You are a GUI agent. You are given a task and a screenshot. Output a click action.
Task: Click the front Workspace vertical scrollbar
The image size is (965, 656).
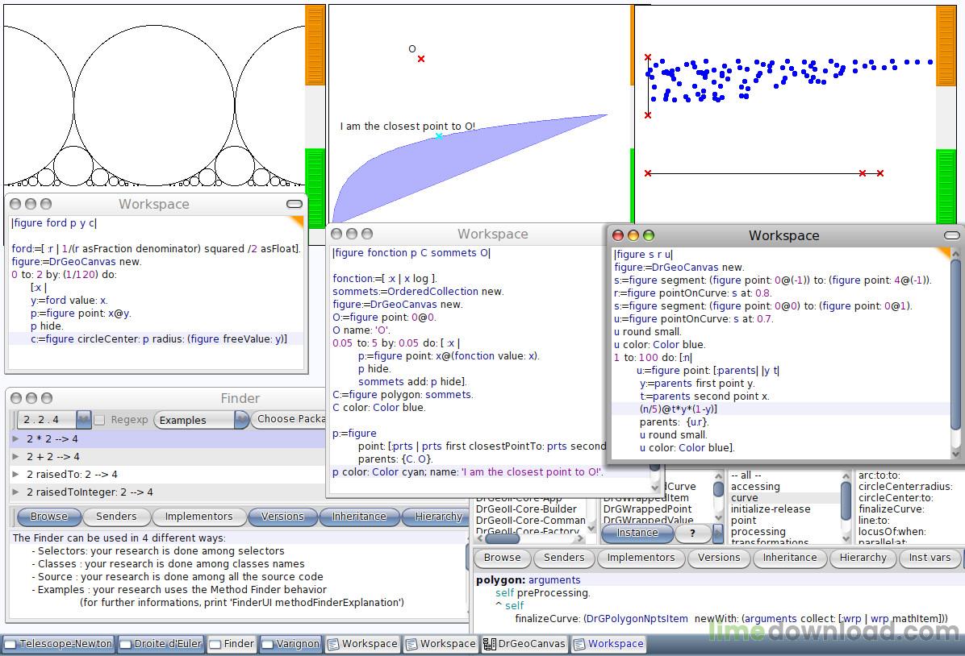(955, 354)
